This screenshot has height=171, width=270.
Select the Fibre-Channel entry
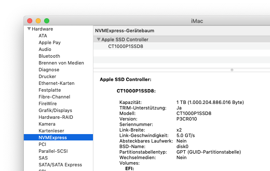click(x=54, y=97)
